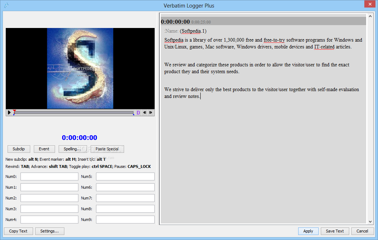Viewport: 378px width, 240px height.
Task: Focus the Num9 input field
Action: [125, 220]
